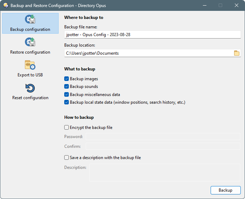Check Save a description with backup file
This screenshot has height=199, width=245.
point(66,158)
